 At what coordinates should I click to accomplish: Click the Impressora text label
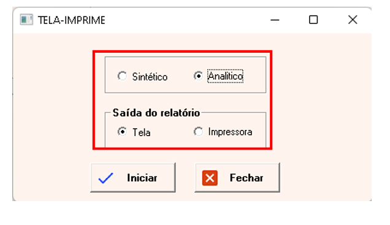[230, 132]
